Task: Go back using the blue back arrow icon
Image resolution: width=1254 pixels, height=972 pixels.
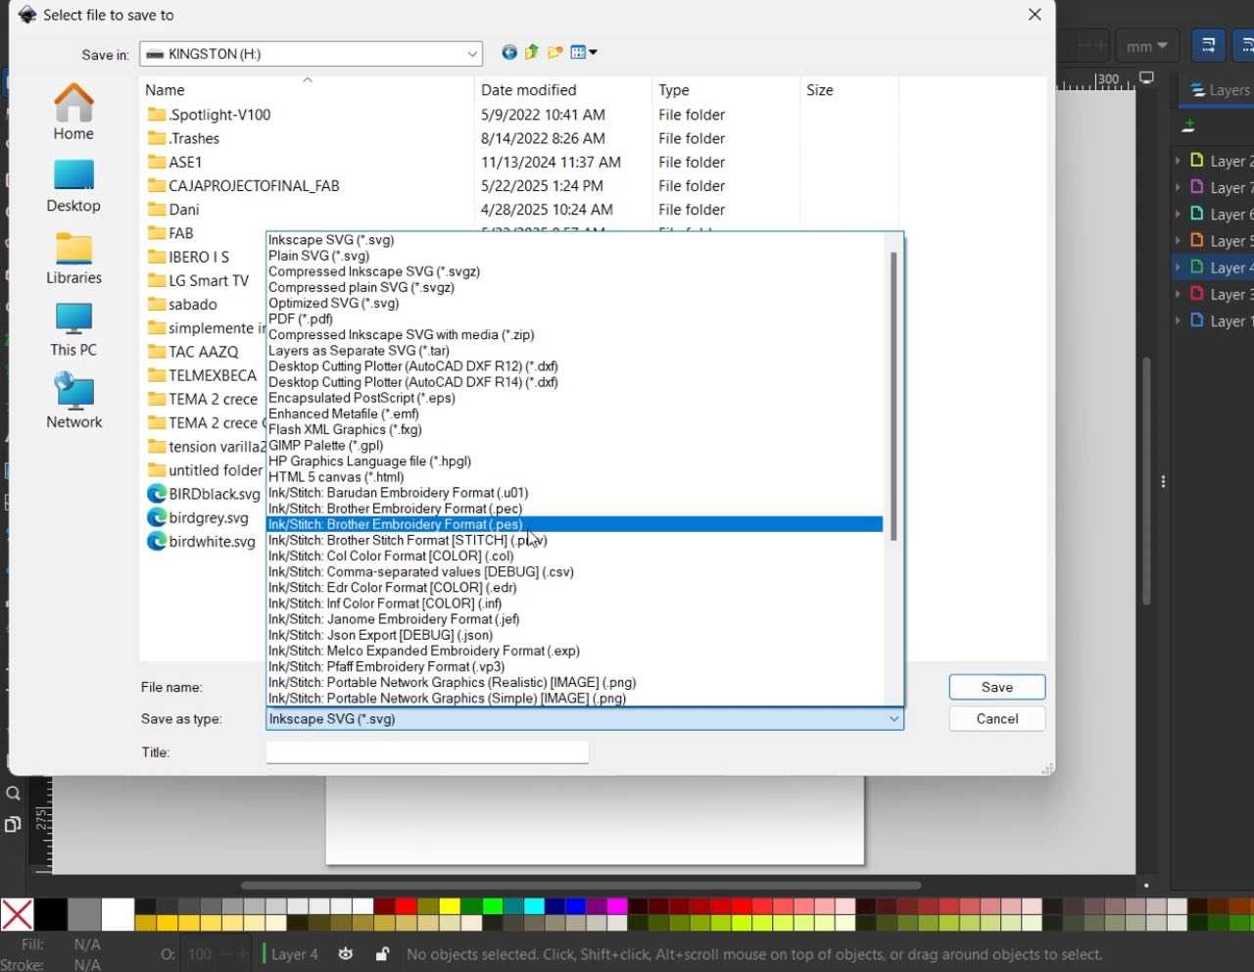Action: click(508, 53)
